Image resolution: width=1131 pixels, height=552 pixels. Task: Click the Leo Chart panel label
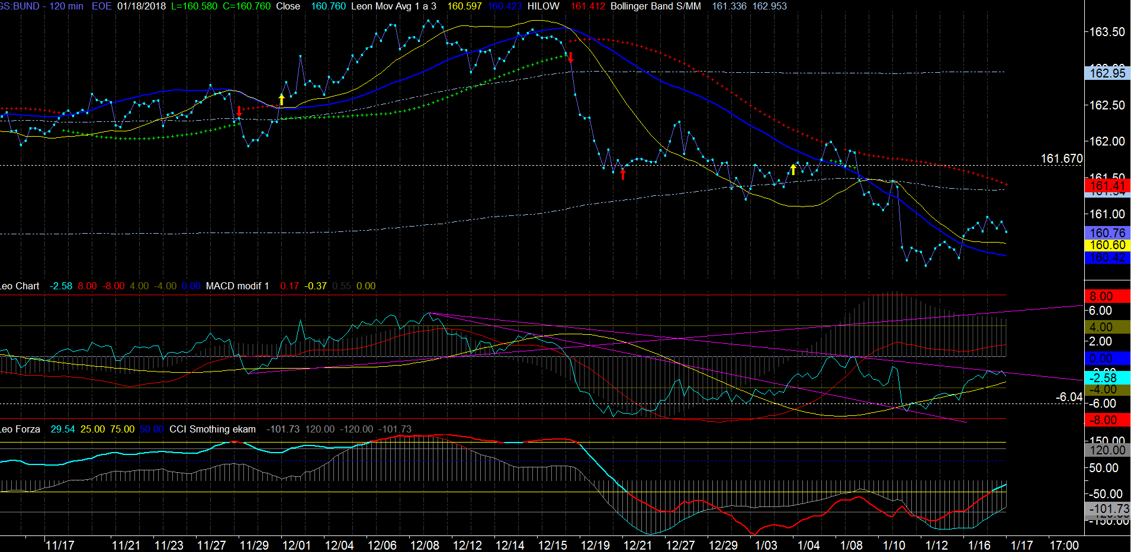tap(20, 286)
